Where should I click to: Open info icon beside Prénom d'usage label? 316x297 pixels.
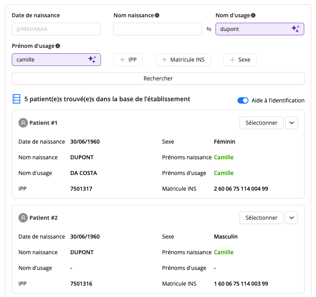click(x=58, y=46)
